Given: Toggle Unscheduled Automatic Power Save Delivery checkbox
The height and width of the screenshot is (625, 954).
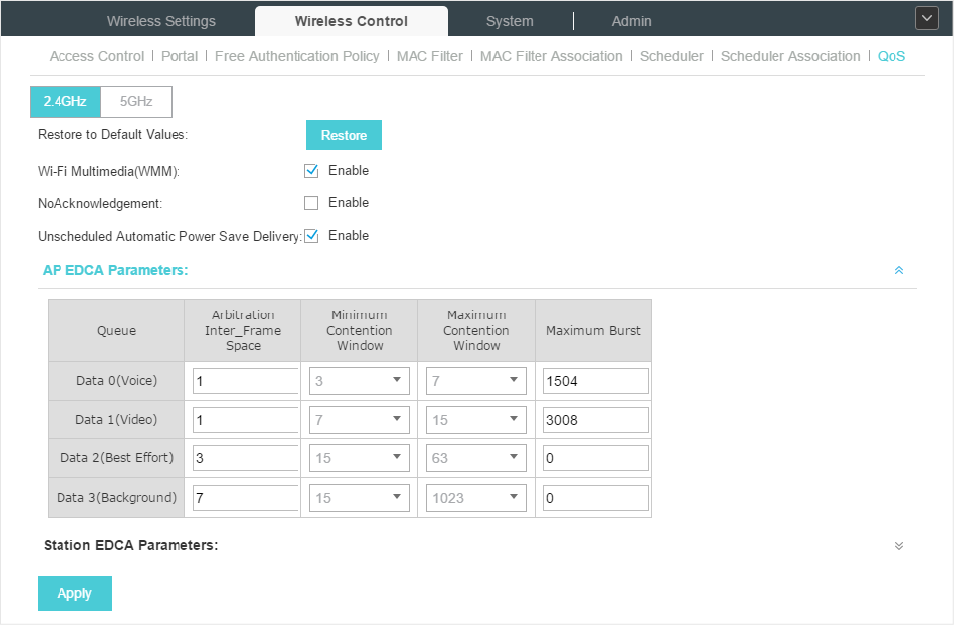Looking at the screenshot, I should tap(311, 236).
